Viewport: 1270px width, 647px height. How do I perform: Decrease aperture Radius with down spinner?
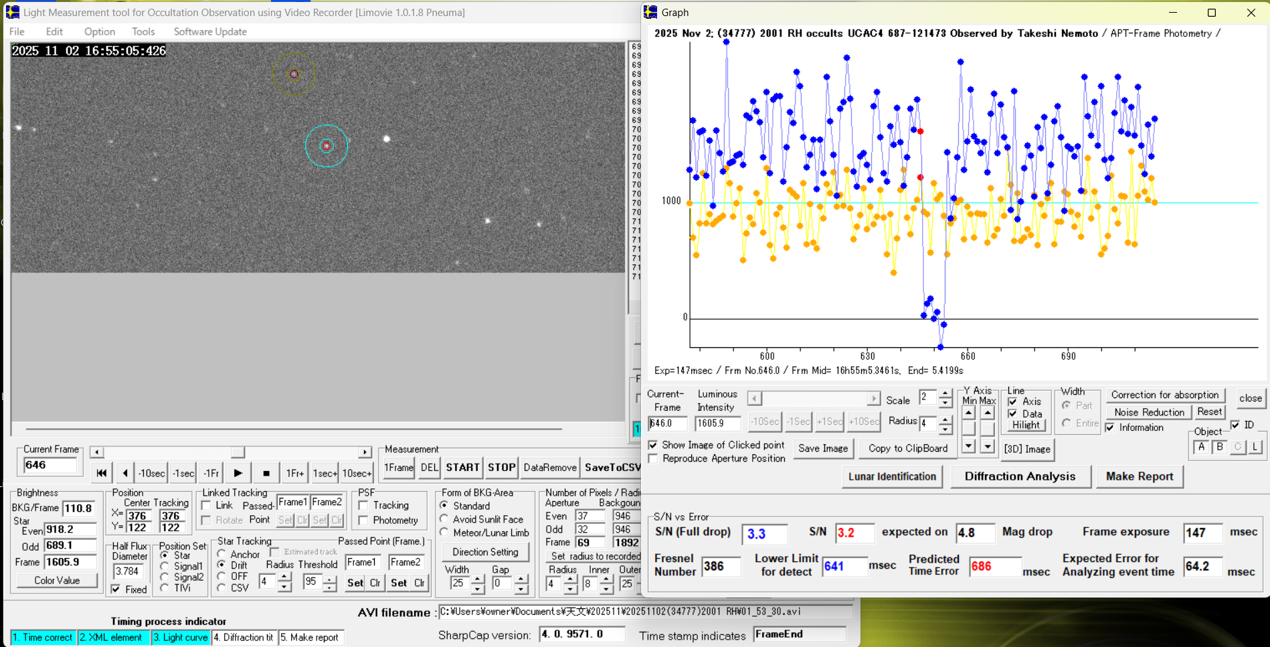[x=570, y=589]
